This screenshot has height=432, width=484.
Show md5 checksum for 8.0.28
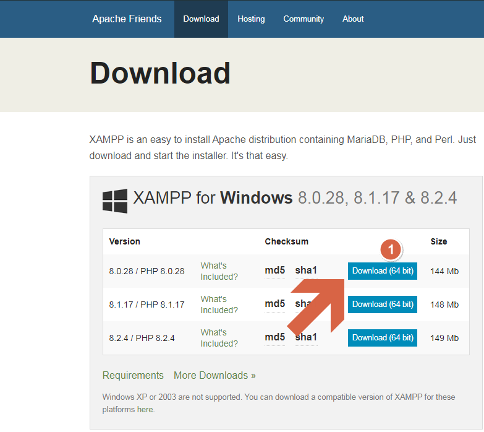pyautogui.click(x=274, y=270)
